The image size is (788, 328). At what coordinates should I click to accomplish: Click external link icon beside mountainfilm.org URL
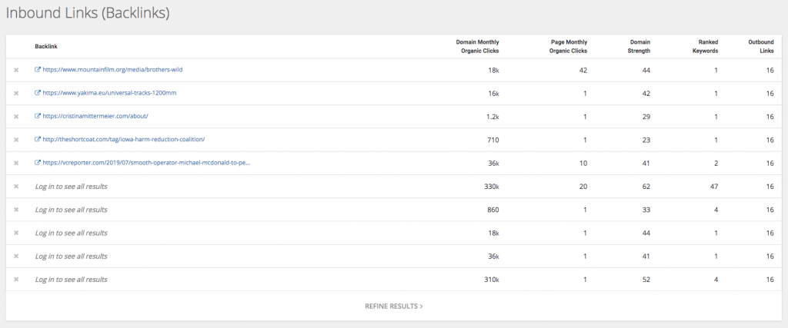[x=37, y=70]
